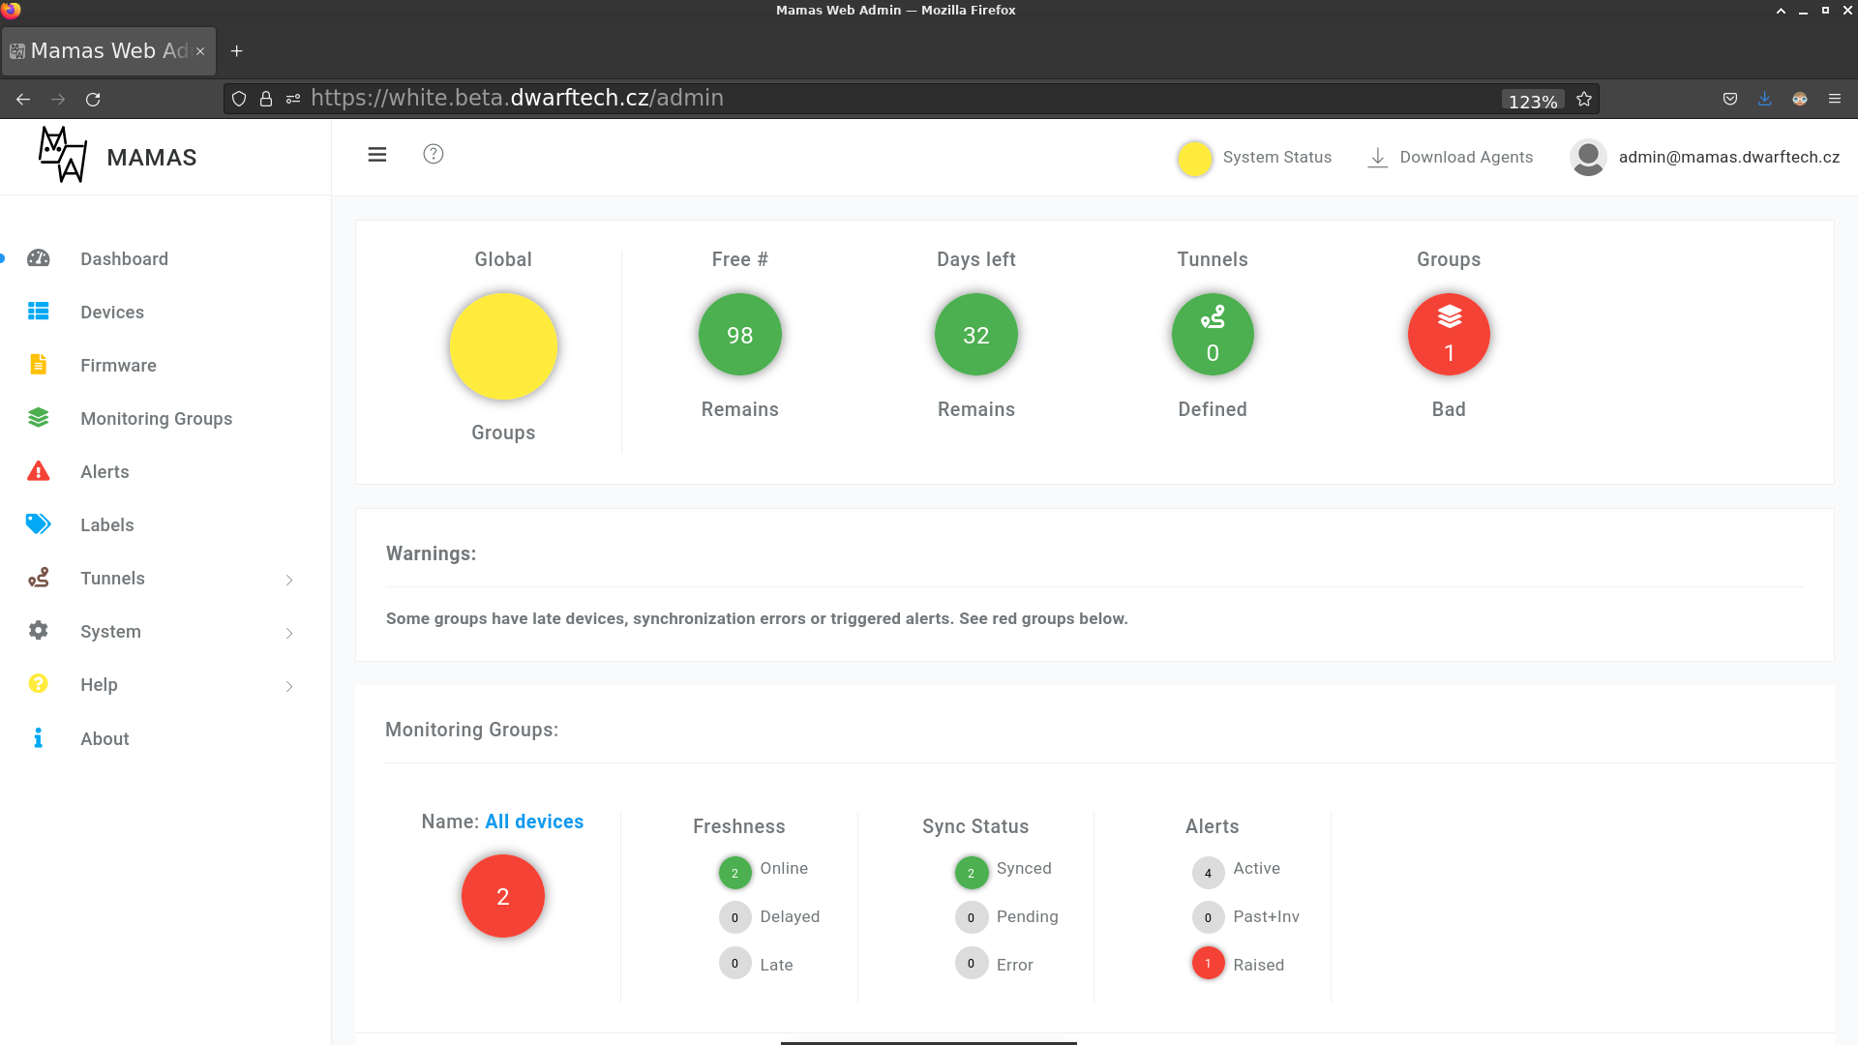
Task: Click the blue Labels tag icon
Action: 39,524
